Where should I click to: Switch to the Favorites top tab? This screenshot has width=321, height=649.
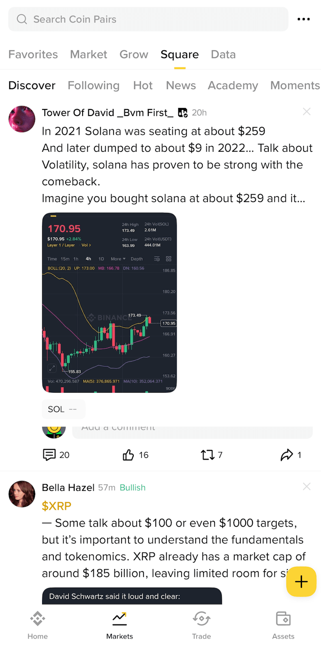point(33,54)
